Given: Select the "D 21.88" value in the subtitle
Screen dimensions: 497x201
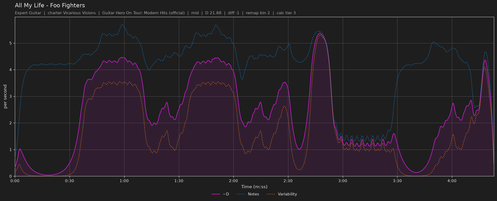Looking at the screenshot, I should [213, 13].
